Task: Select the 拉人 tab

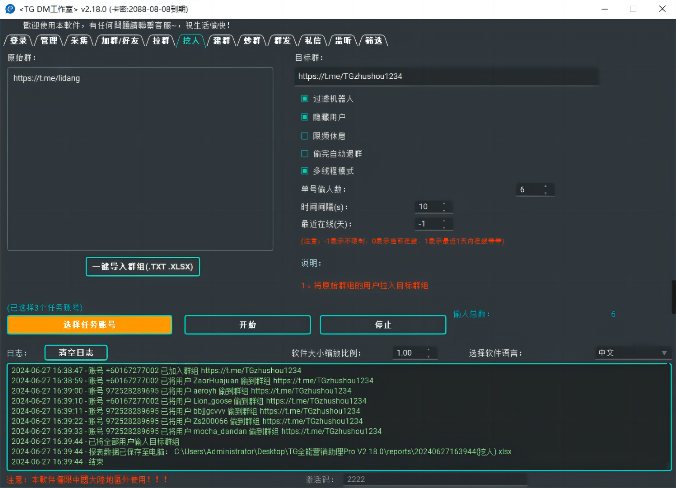Action: (x=191, y=41)
